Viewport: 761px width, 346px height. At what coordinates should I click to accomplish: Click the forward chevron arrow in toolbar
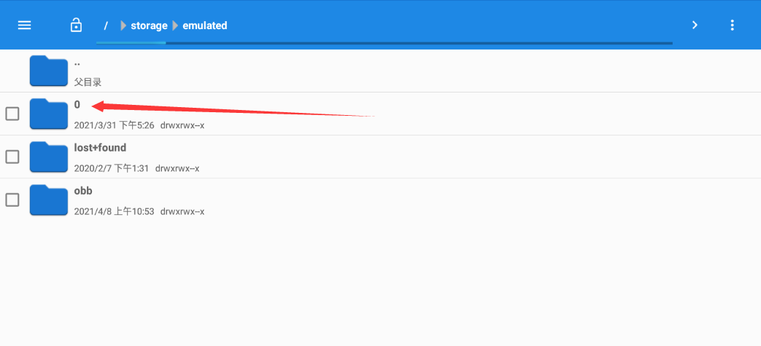point(695,25)
